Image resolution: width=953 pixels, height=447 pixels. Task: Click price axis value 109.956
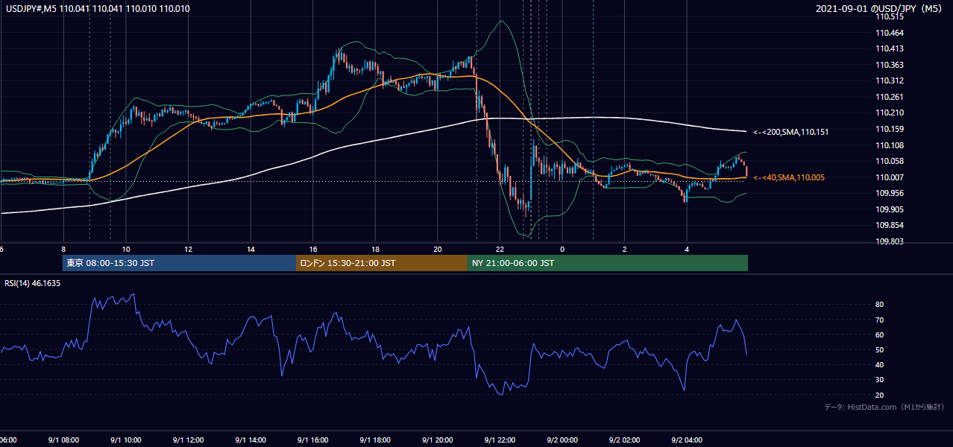click(x=891, y=193)
